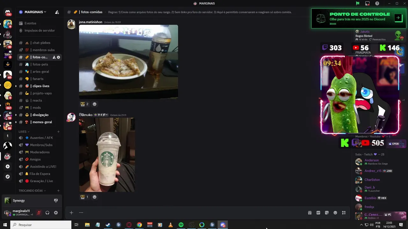Image resolution: width=408 pixels, height=229 pixels.
Task: Open the Fila de Espera voice channel
Action: pos(39,174)
